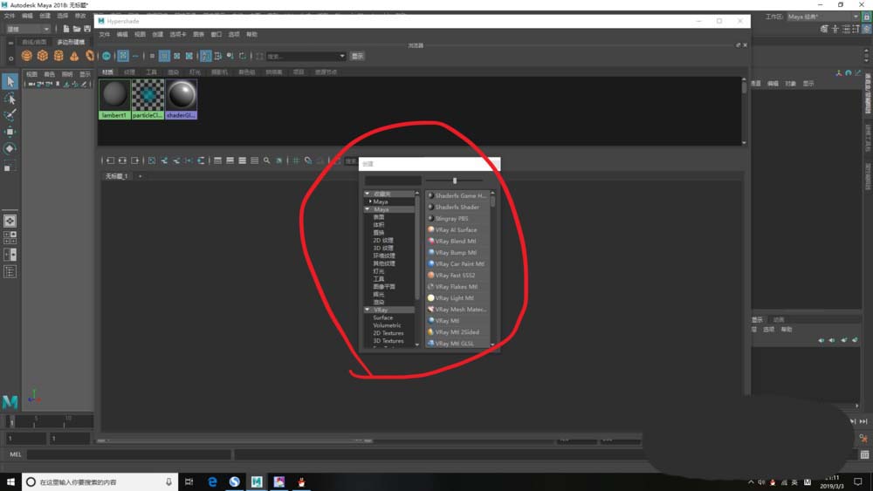
Task: Switch to the 摄影机 tab in browser
Action: click(219, 72)
